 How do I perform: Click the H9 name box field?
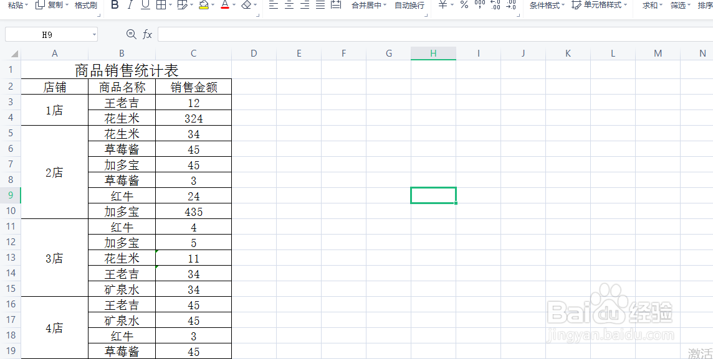[x=47, y=34]
